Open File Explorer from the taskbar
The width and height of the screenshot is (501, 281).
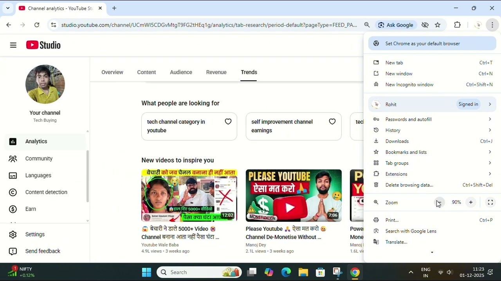click(x=303, y=272)
